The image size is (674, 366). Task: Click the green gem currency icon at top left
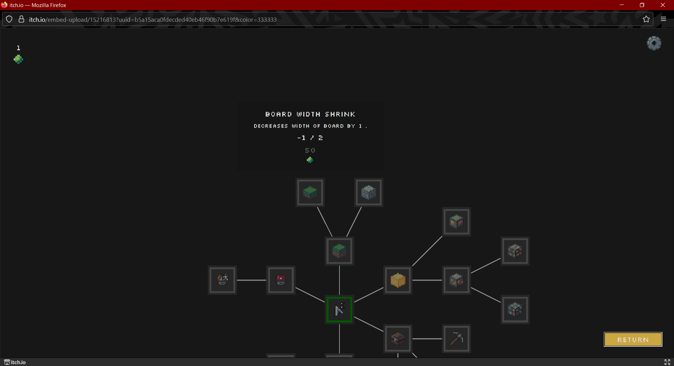click(19, 59)
